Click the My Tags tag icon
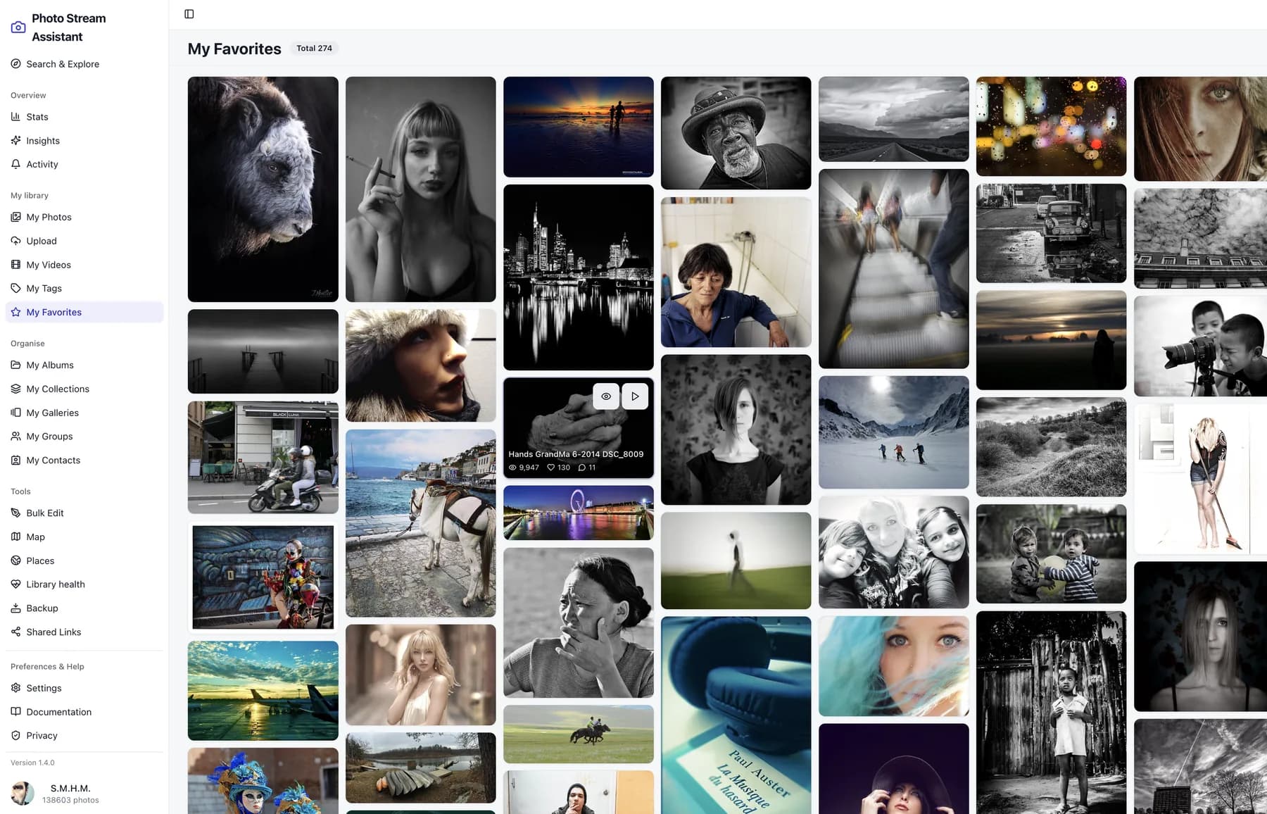 click(x=15, y=288)
